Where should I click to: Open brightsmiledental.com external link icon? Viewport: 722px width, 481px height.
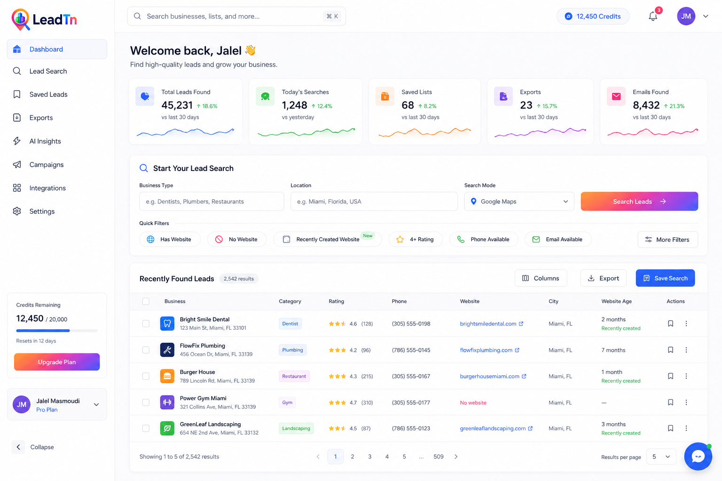click(x=521, y=324)
